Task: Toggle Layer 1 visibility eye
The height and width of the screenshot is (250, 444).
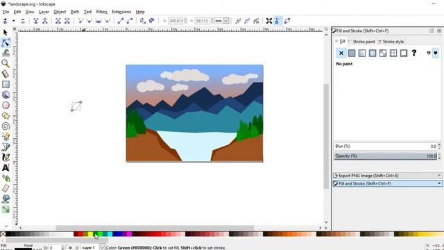Action: [x=70, y=247]
